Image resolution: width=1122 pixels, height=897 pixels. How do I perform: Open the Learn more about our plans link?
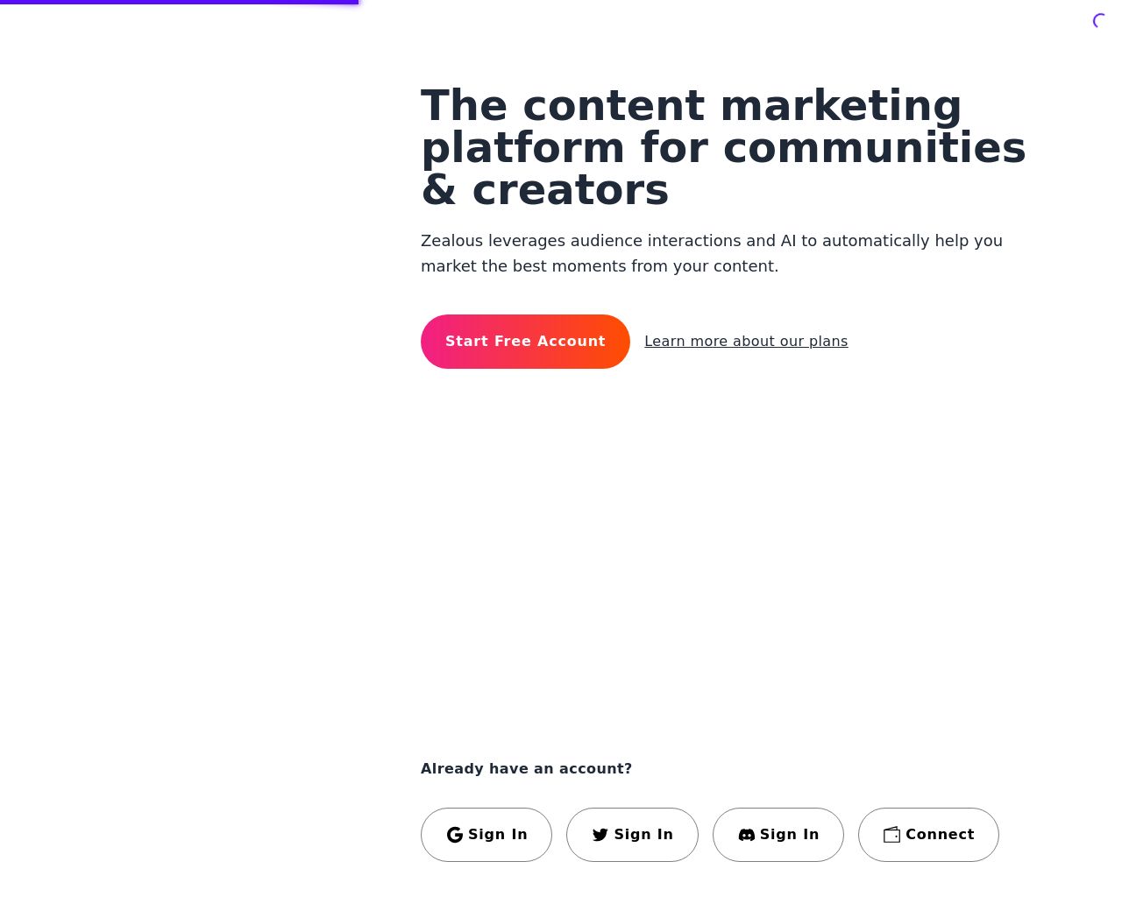click(x=746, y=342)
